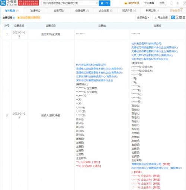186x190 pixels.
Task: Click the Qcc.com logo icon
Action: 3,3
